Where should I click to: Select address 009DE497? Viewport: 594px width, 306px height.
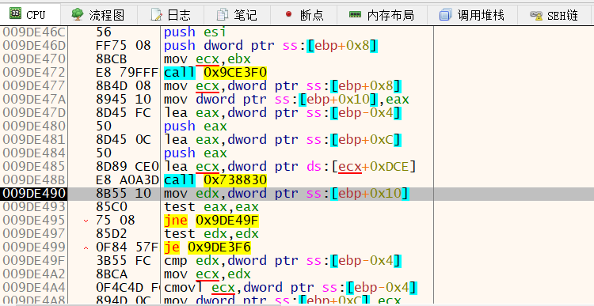pos(34,234)
